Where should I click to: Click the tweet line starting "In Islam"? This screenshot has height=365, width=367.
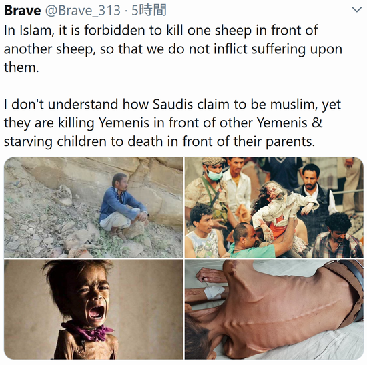pyautogui.click(x=161, y=31)
